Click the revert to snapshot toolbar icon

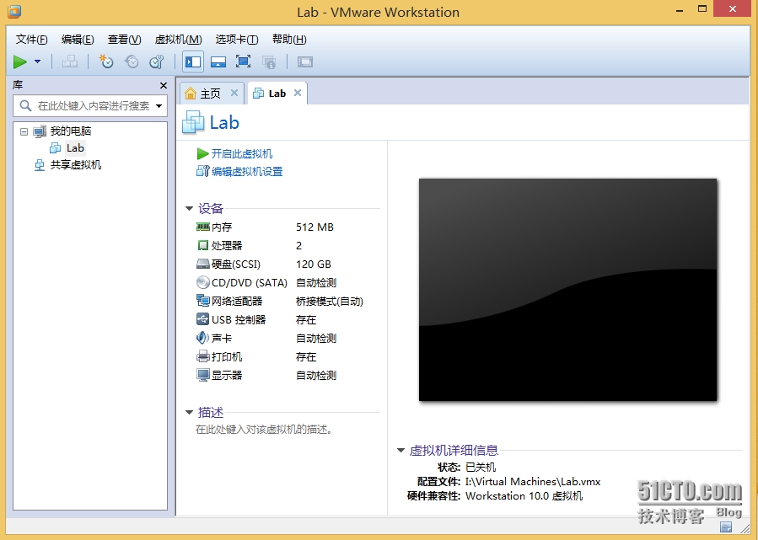[x=132, y=61]
